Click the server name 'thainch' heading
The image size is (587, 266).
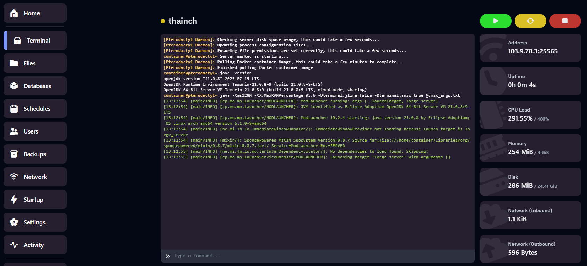point(182,21)
